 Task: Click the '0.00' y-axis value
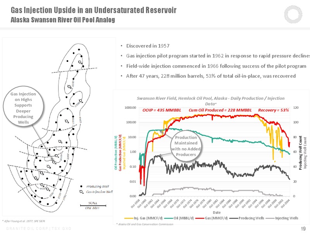[133, 196]
